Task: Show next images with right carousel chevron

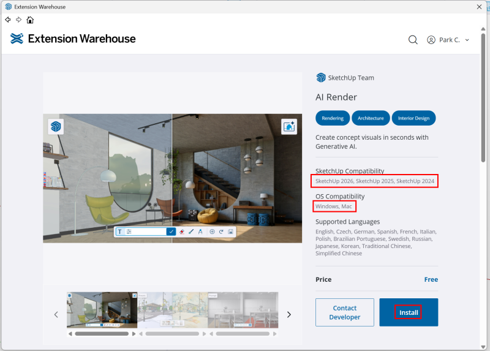Action: click(288, 314)
